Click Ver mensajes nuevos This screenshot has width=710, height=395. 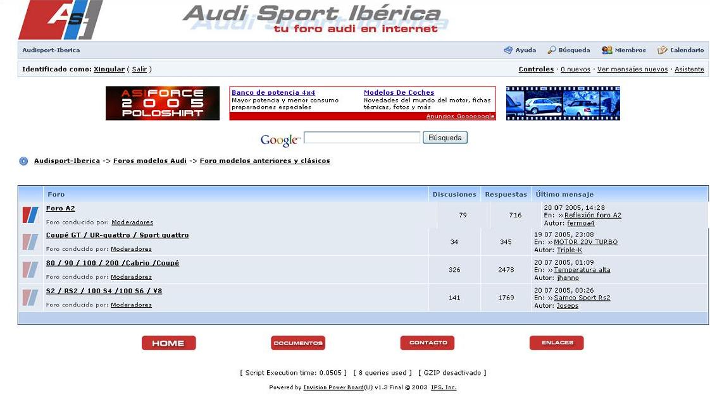[x=633, y=70]
